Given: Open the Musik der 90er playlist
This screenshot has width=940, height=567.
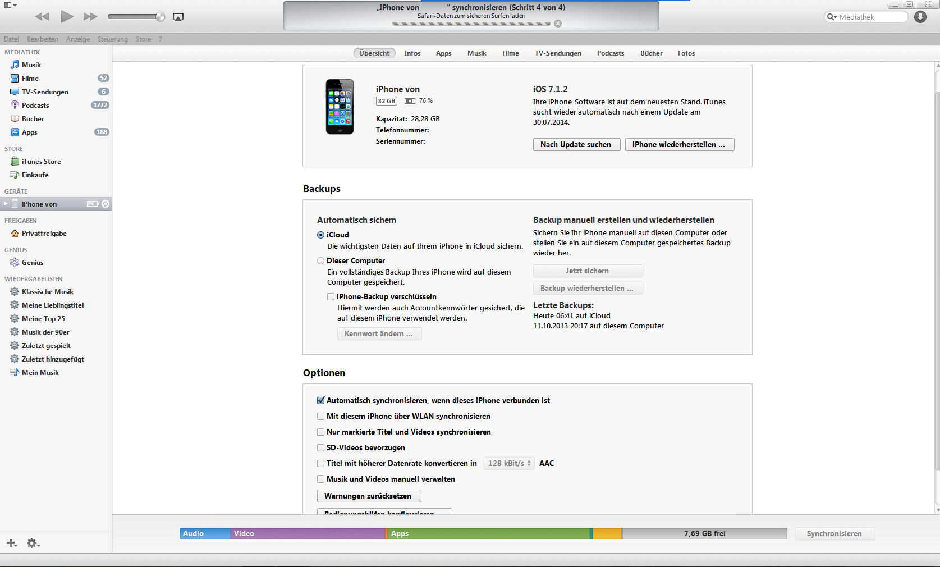Looking at the screenshot, I should click(x=56, y=332).
